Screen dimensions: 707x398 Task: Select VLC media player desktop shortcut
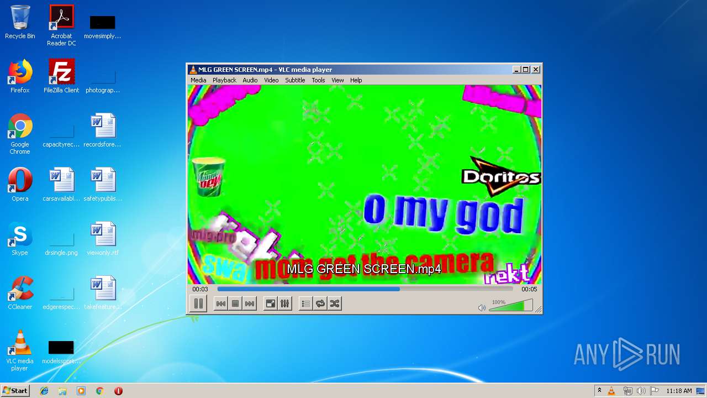[20, 350]
